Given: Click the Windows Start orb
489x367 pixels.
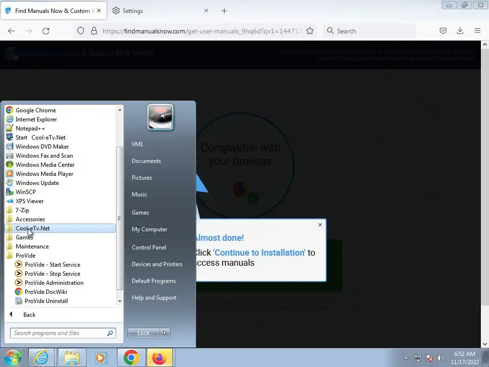Looking at the screenshot, I should (x=12, y=357).
